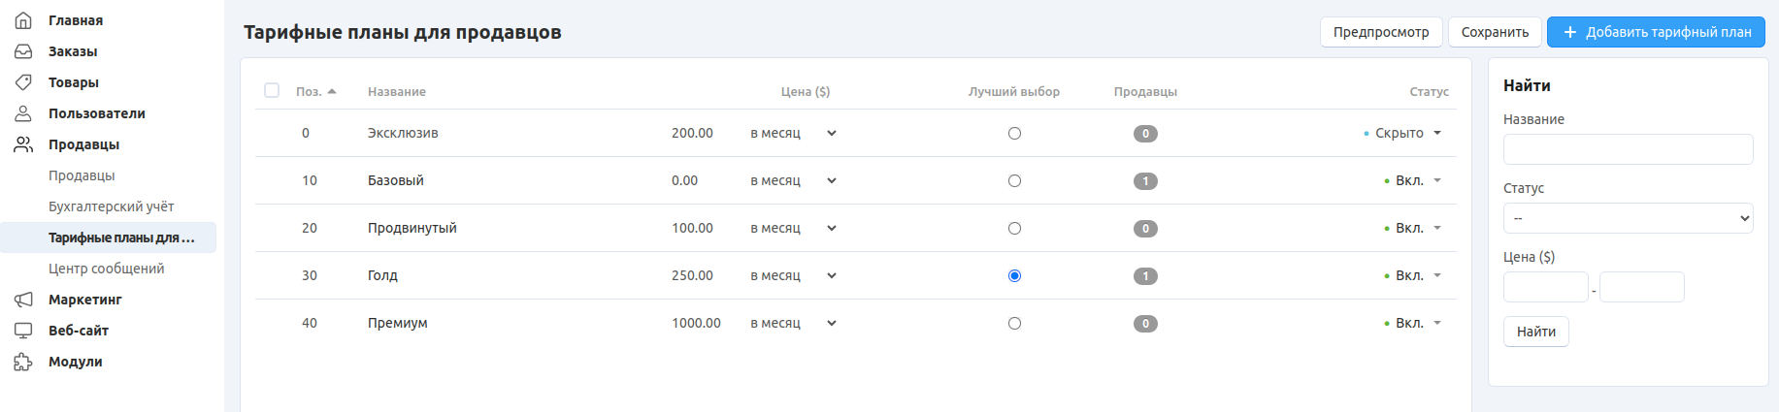Open the Статус filter dropdown
This screenshot has width=1779, height=412.
click(x=1628, y=218)
